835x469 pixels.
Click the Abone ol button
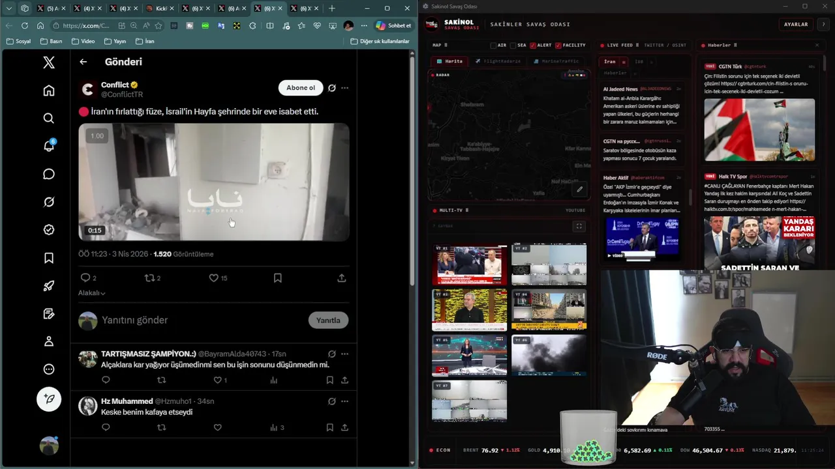300,88
